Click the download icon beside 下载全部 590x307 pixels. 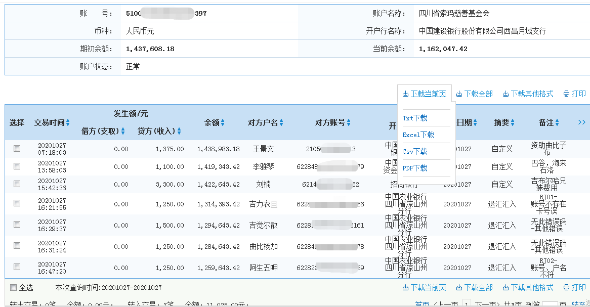click(x=459, y=93)
